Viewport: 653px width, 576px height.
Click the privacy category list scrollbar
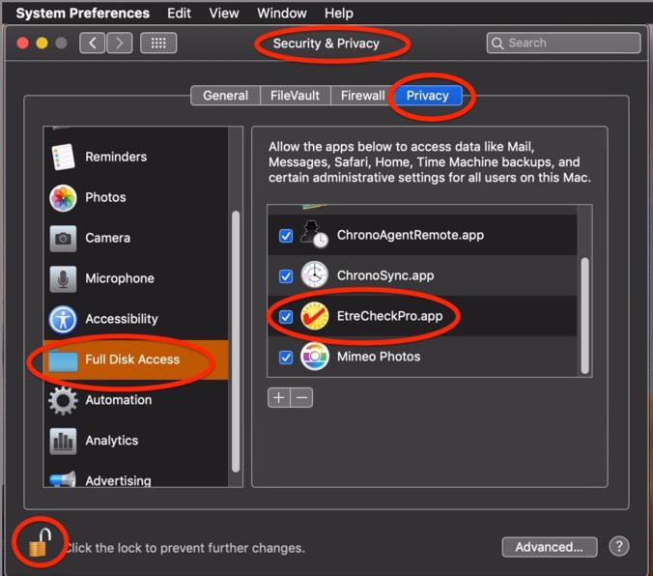click(236, 342)
